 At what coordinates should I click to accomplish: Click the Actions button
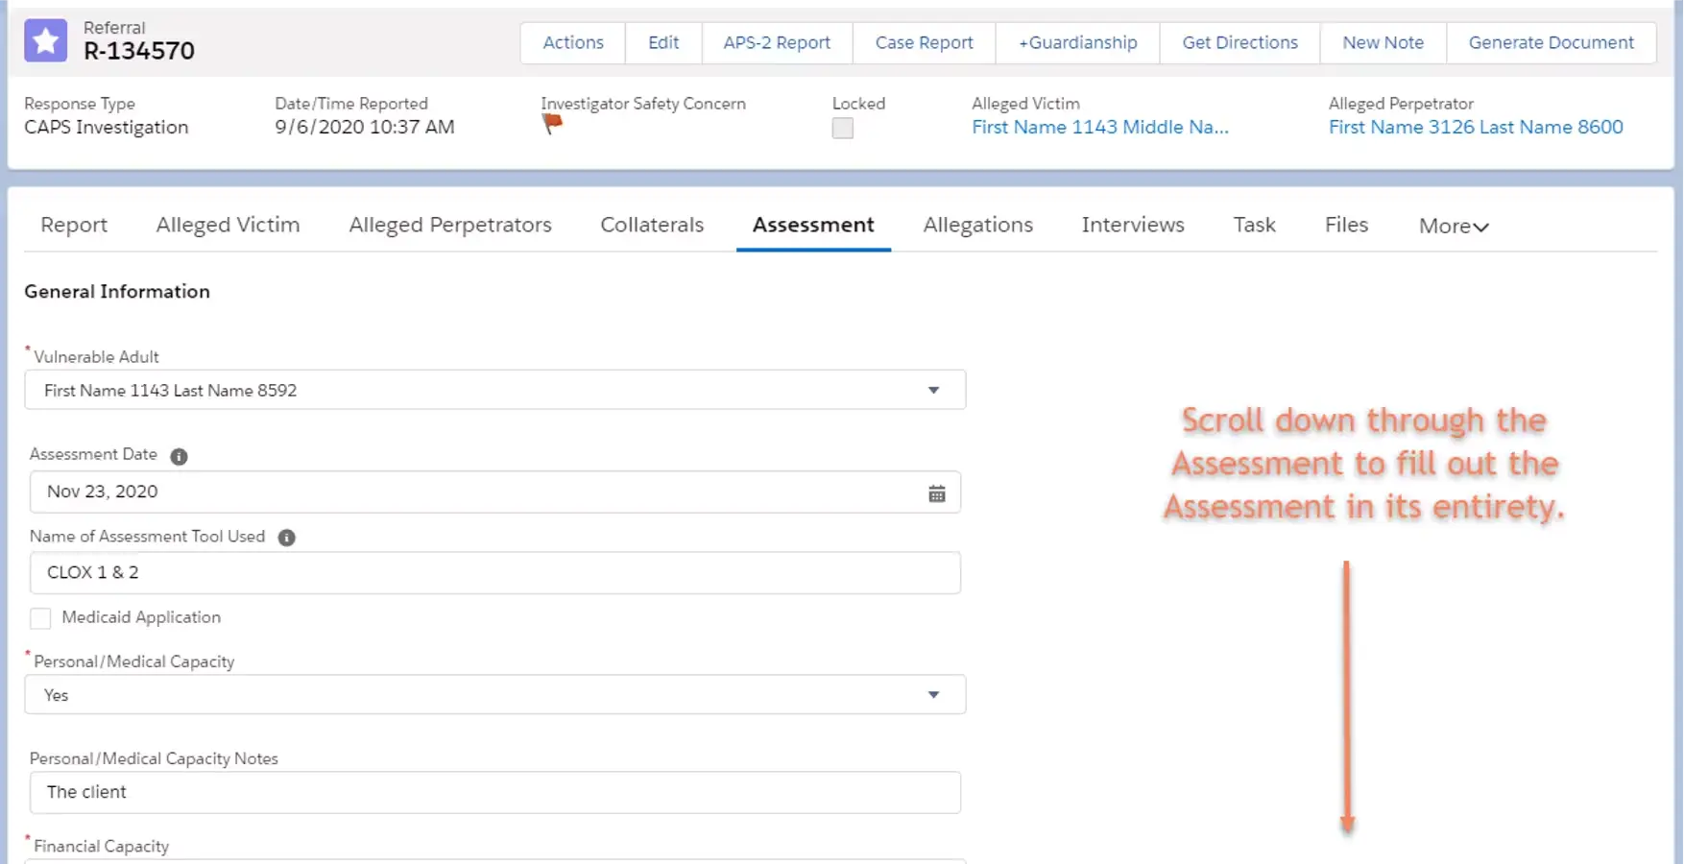pyautogui.click(x=573, y=43)
